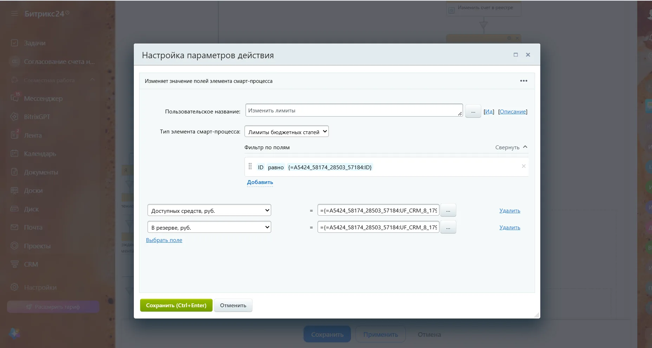Click the 'Диск' sidebar icon

click(x=14, y=209)
